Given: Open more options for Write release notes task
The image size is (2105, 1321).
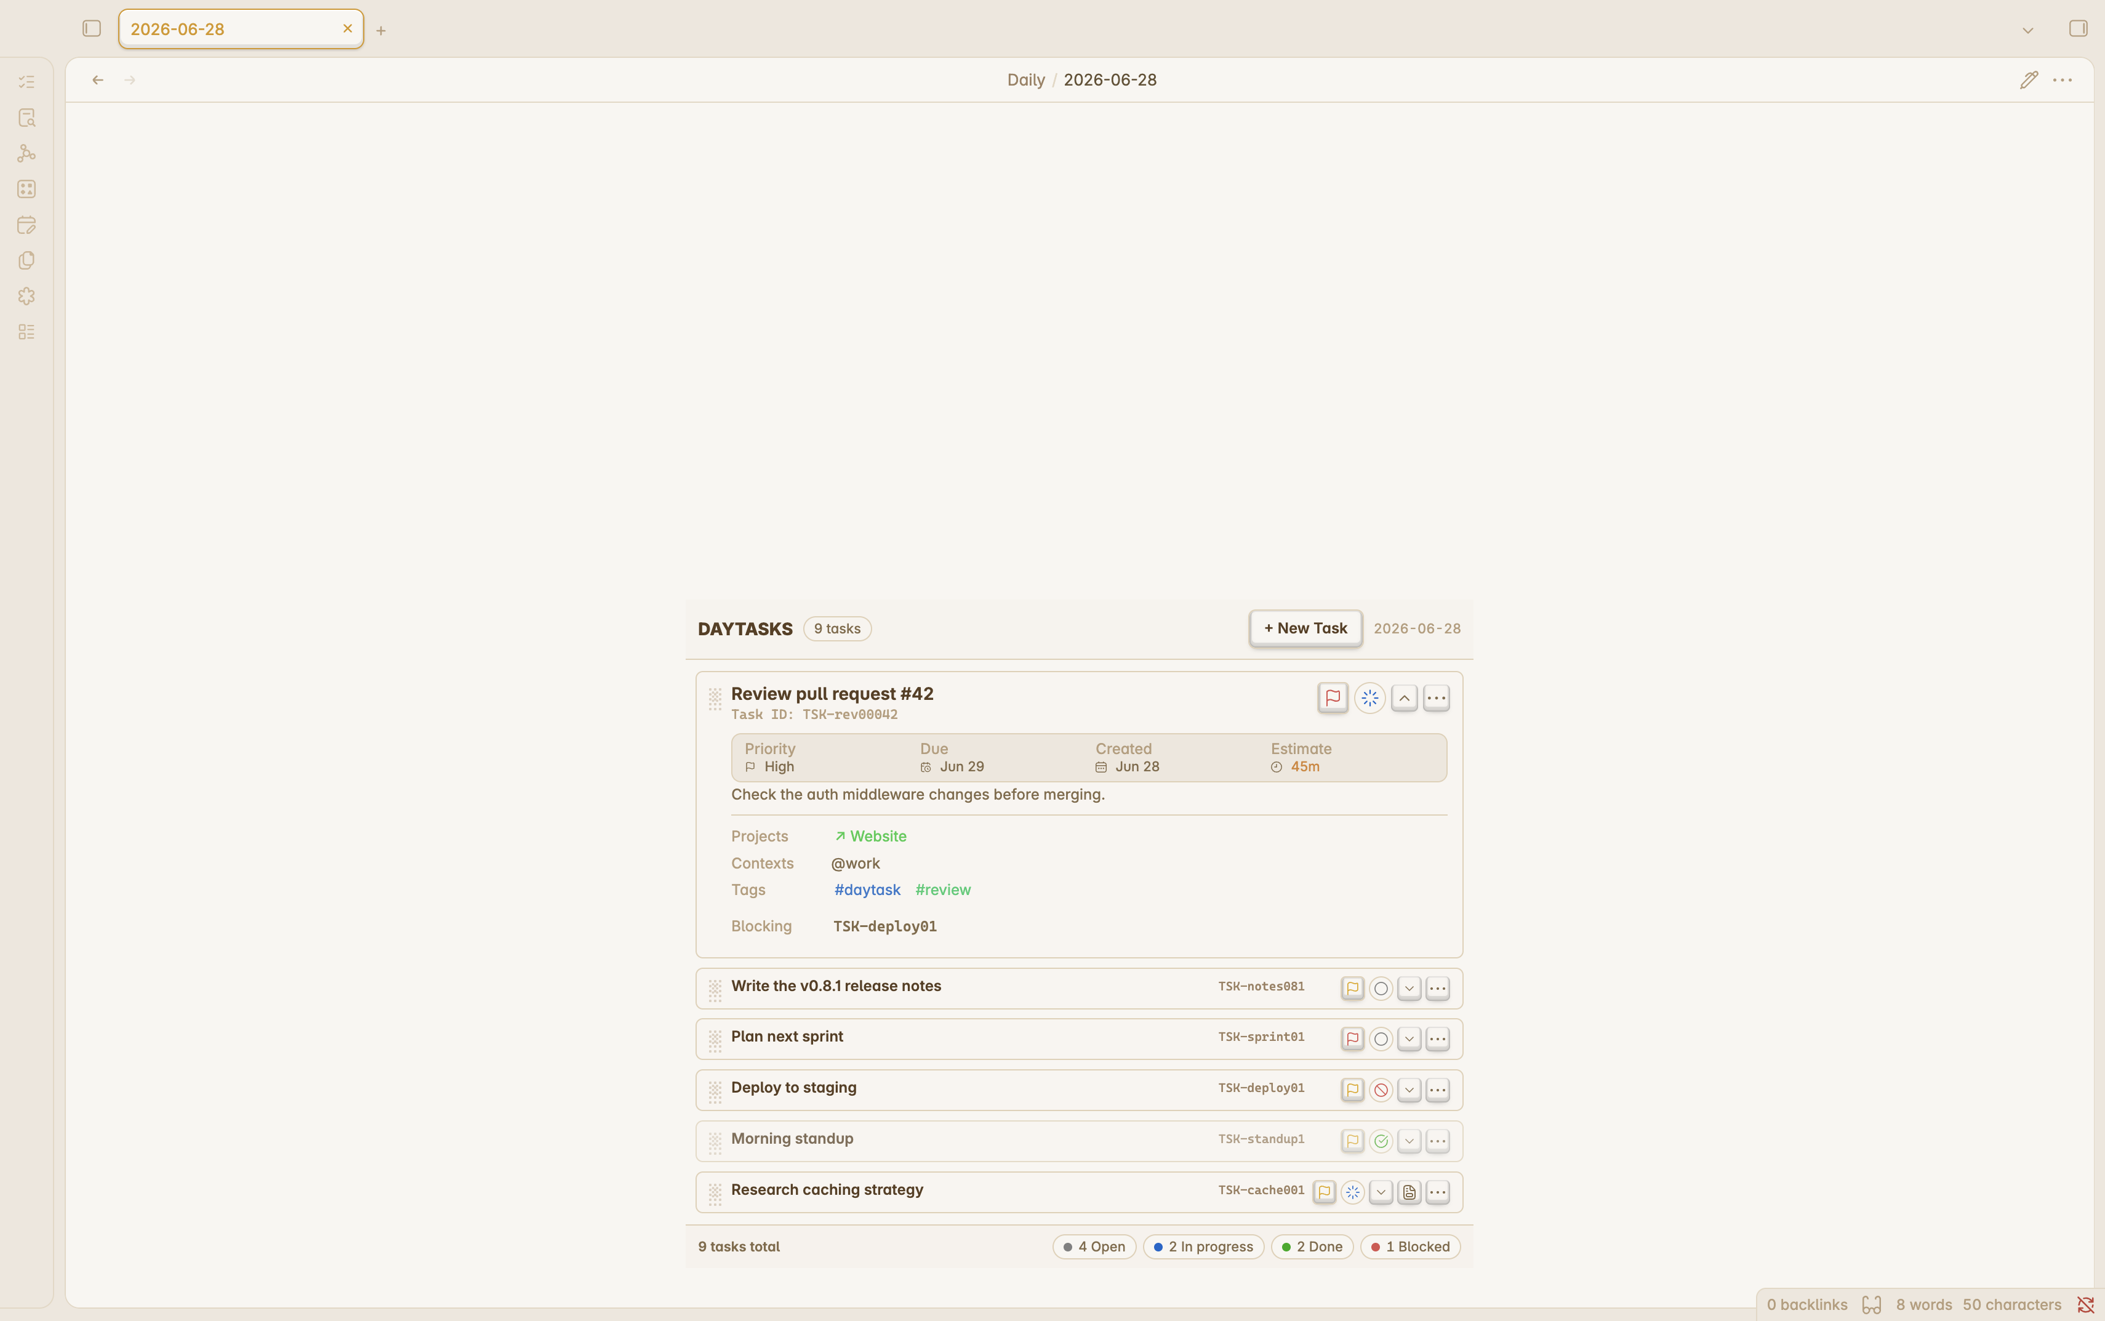Looking at the screenshot, I should [1438, 988].
